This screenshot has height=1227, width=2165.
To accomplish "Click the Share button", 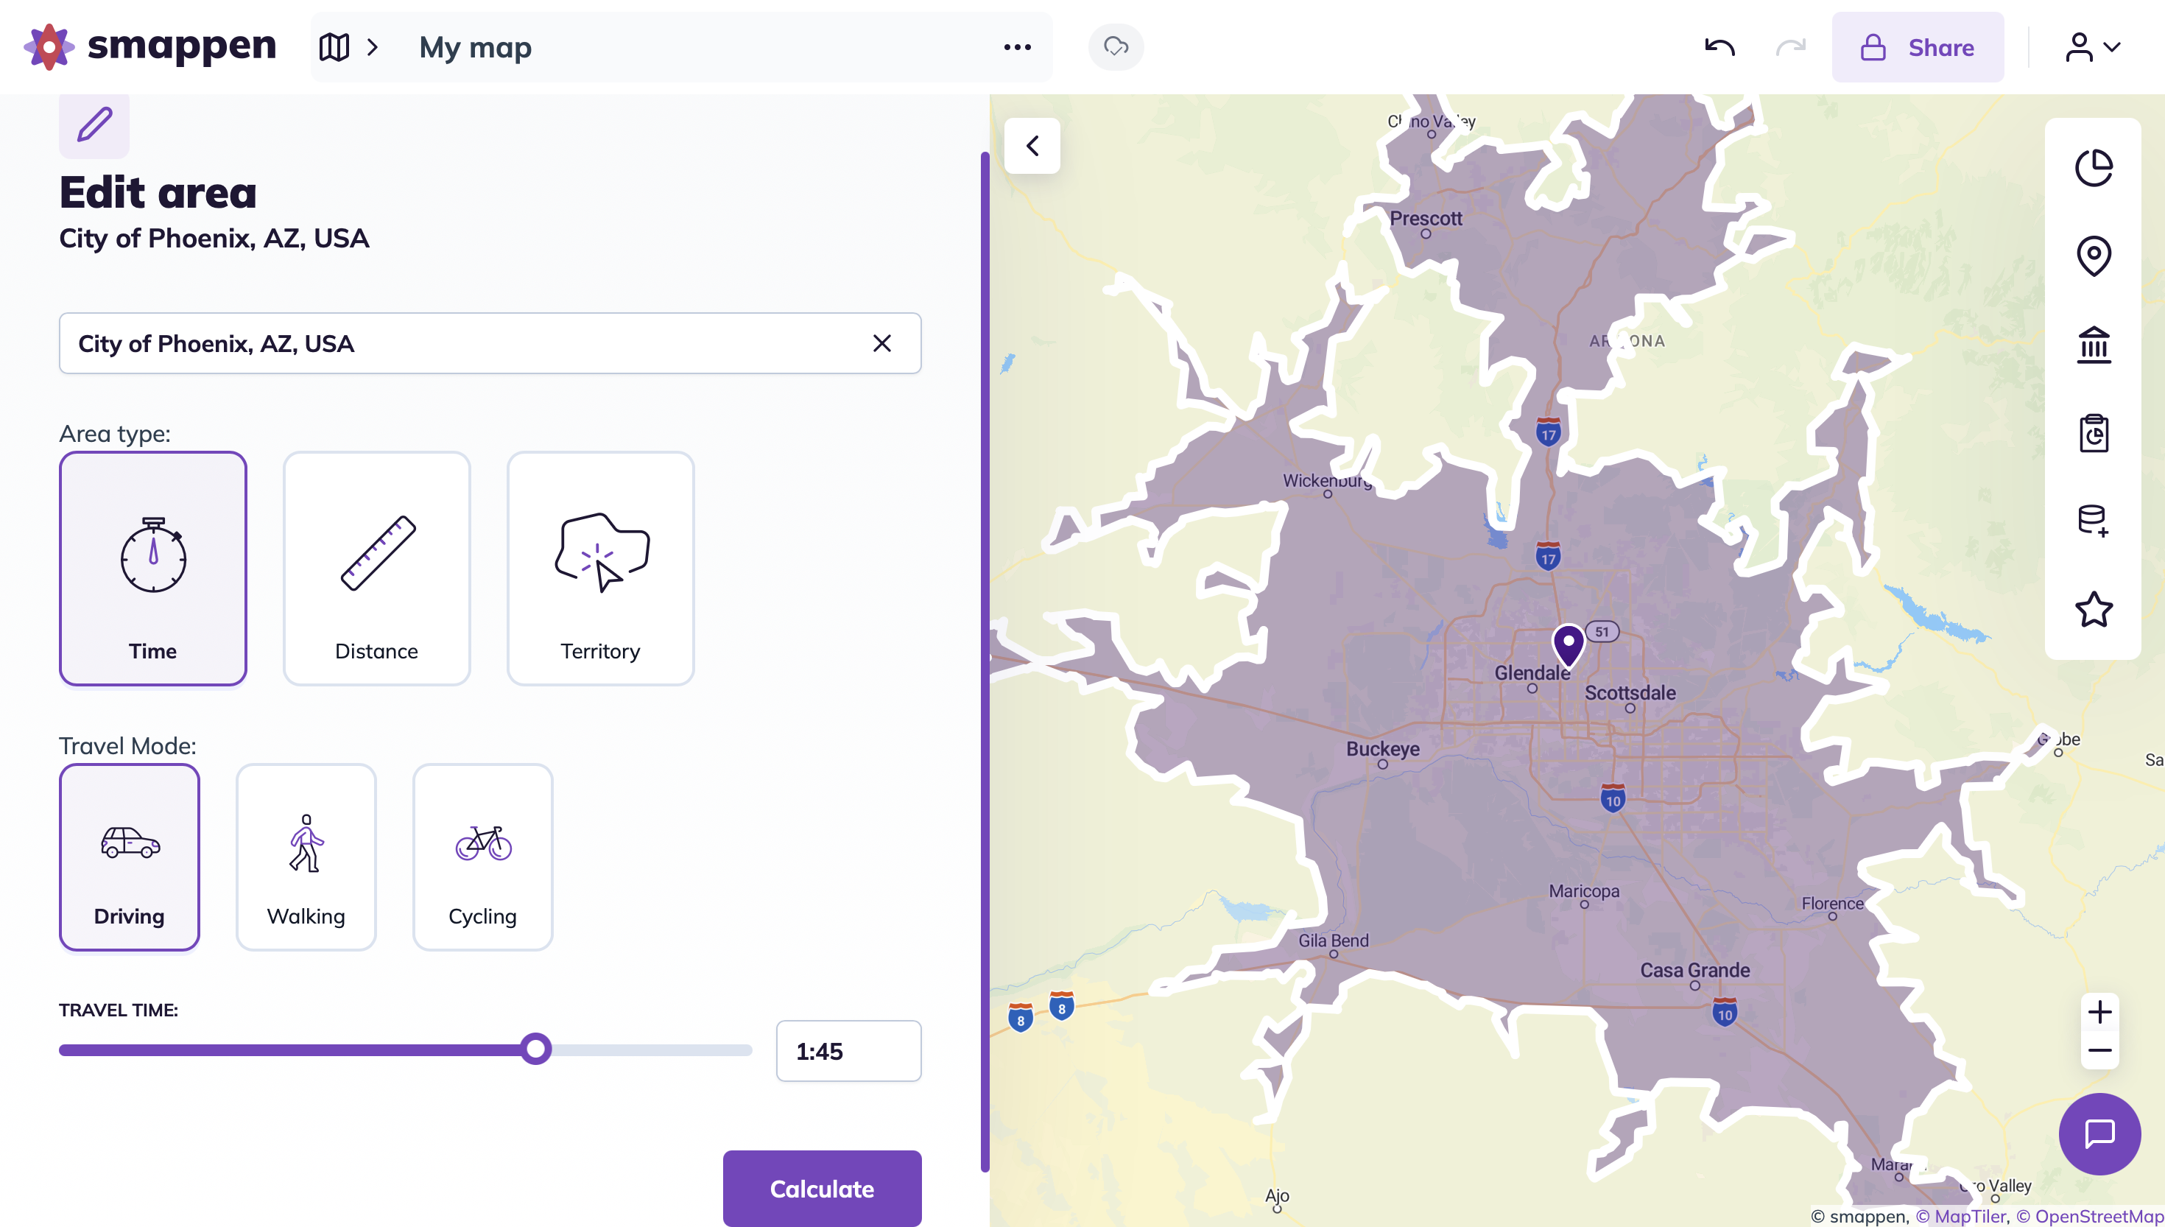I will click(x=1918, y=47).
